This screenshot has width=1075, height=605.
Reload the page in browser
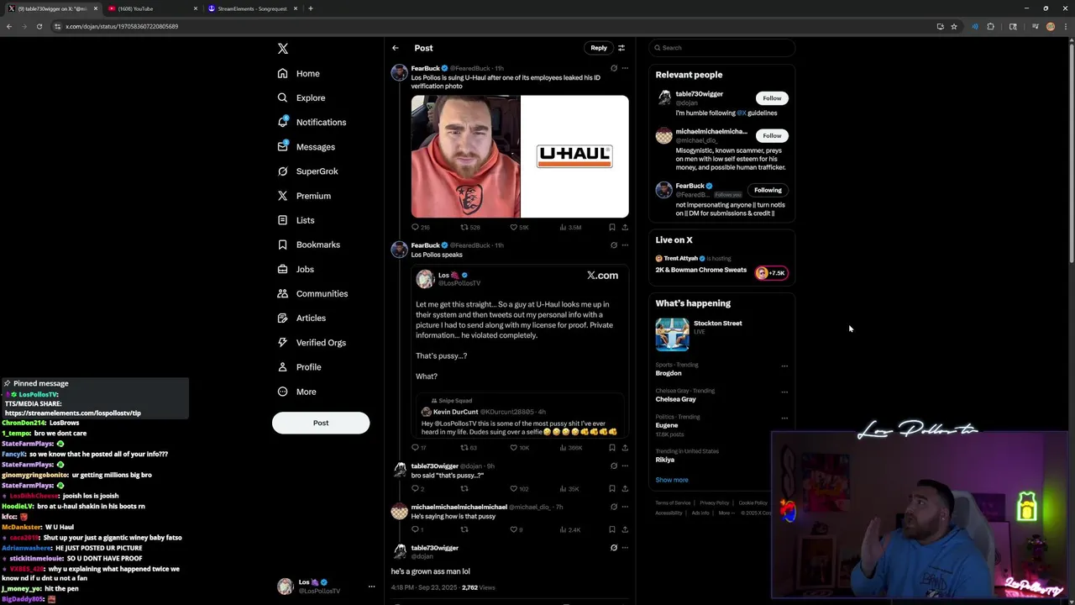39,26
